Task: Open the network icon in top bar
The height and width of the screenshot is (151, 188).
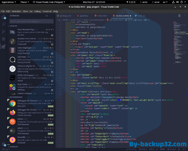Action: click(173, 2)
